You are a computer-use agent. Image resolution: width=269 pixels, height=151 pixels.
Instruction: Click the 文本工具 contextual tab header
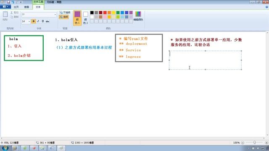[38, 2]
